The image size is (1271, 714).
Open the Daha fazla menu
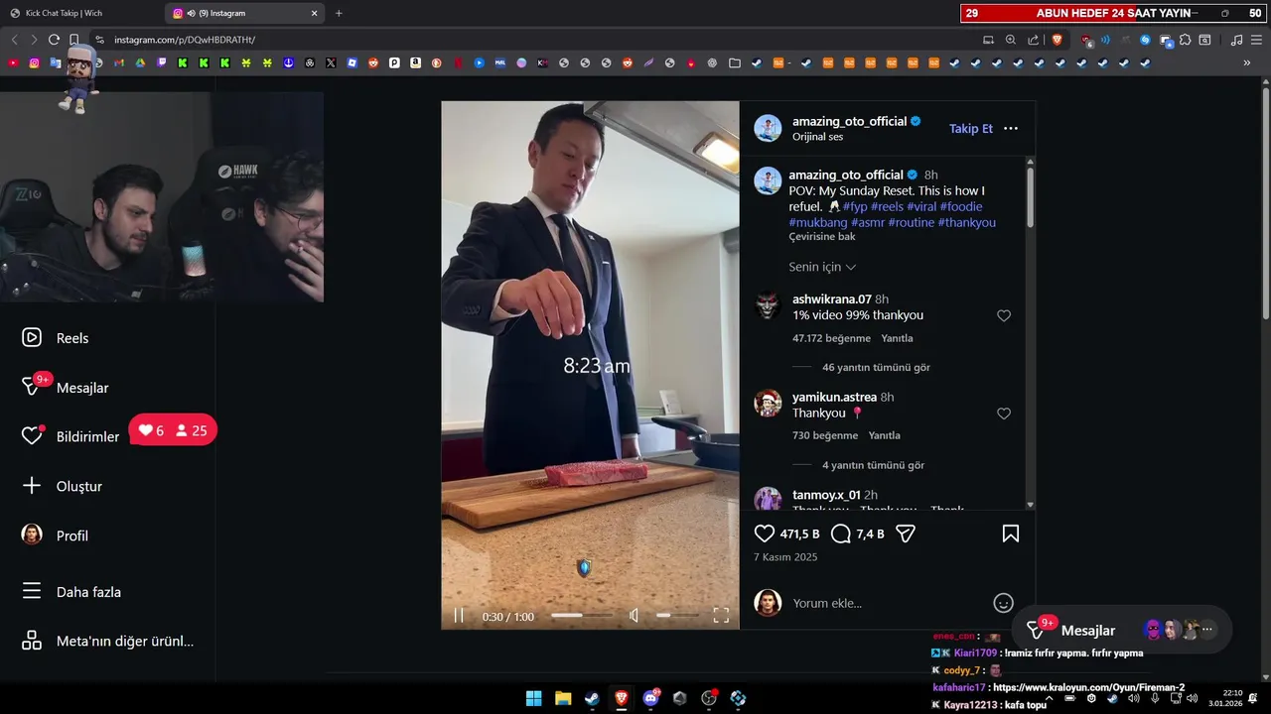(x=71, y=592)
